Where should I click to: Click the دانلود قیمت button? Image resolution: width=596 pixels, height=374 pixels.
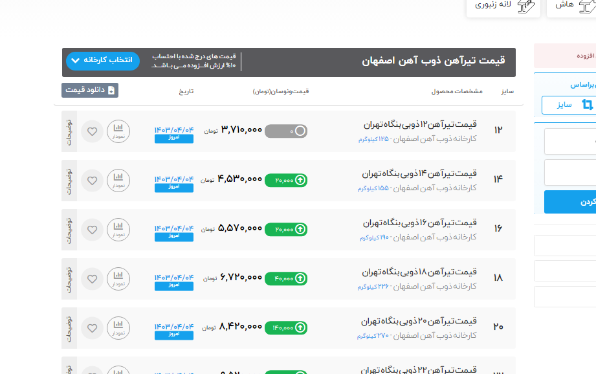(x=90, y=91)
